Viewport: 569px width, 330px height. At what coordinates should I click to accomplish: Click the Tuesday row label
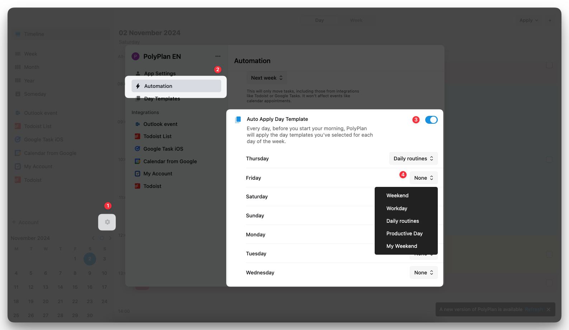tap(256, 254)
